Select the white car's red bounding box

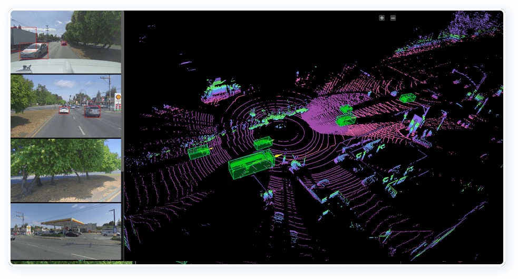tap(64, 110)
